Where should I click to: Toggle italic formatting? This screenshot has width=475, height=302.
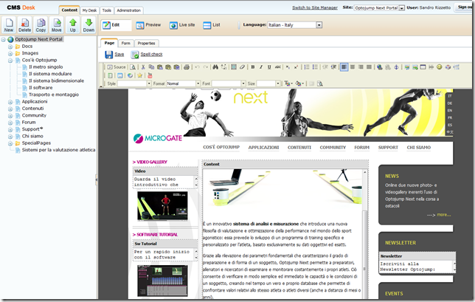pyautogui.click(x=261, y=67)
